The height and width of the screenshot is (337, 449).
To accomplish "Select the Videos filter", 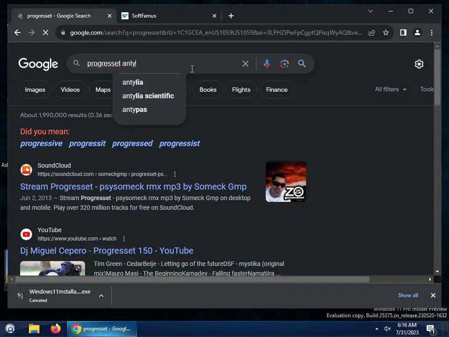I will tap(70, 90).
